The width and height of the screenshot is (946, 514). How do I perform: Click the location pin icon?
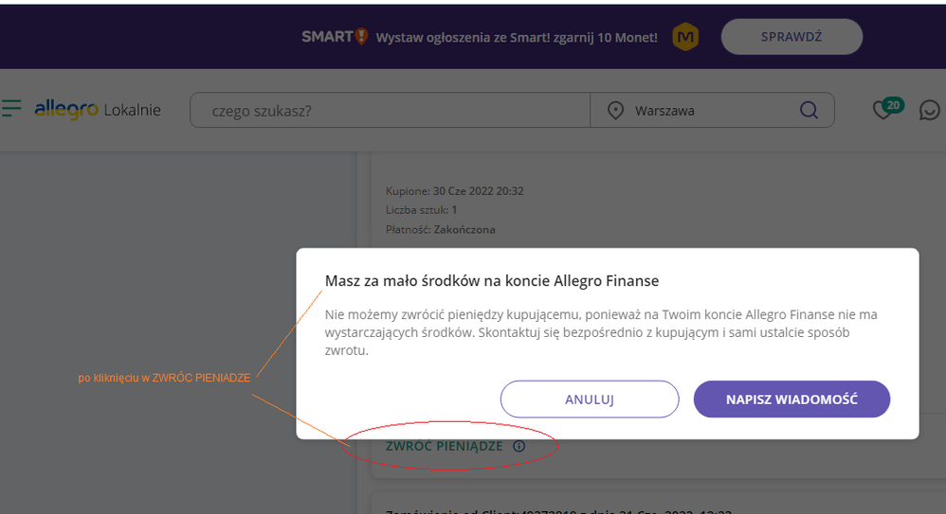[615, 111]
